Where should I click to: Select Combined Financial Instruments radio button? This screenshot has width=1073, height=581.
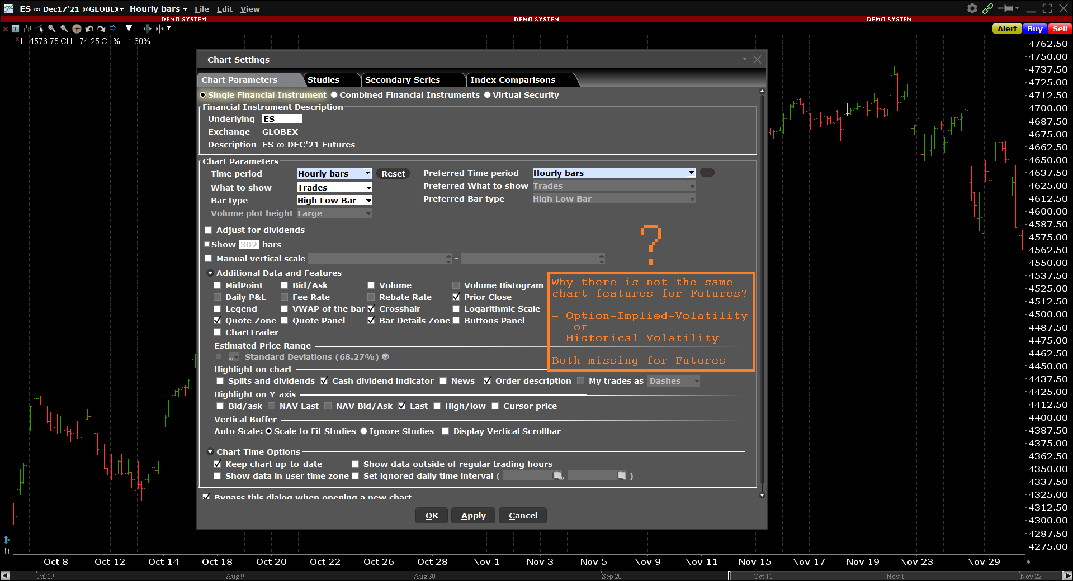tap(334, 94)
